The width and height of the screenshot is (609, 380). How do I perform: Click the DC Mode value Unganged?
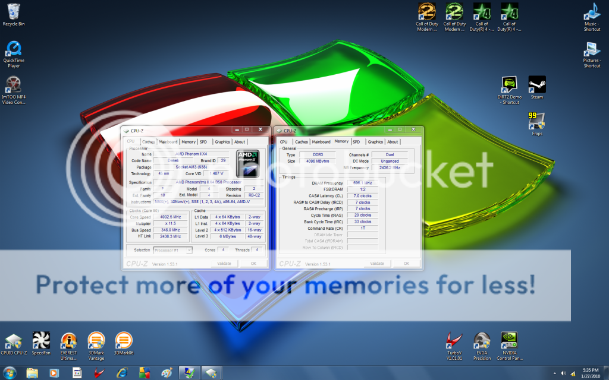[x=390, y=161]
